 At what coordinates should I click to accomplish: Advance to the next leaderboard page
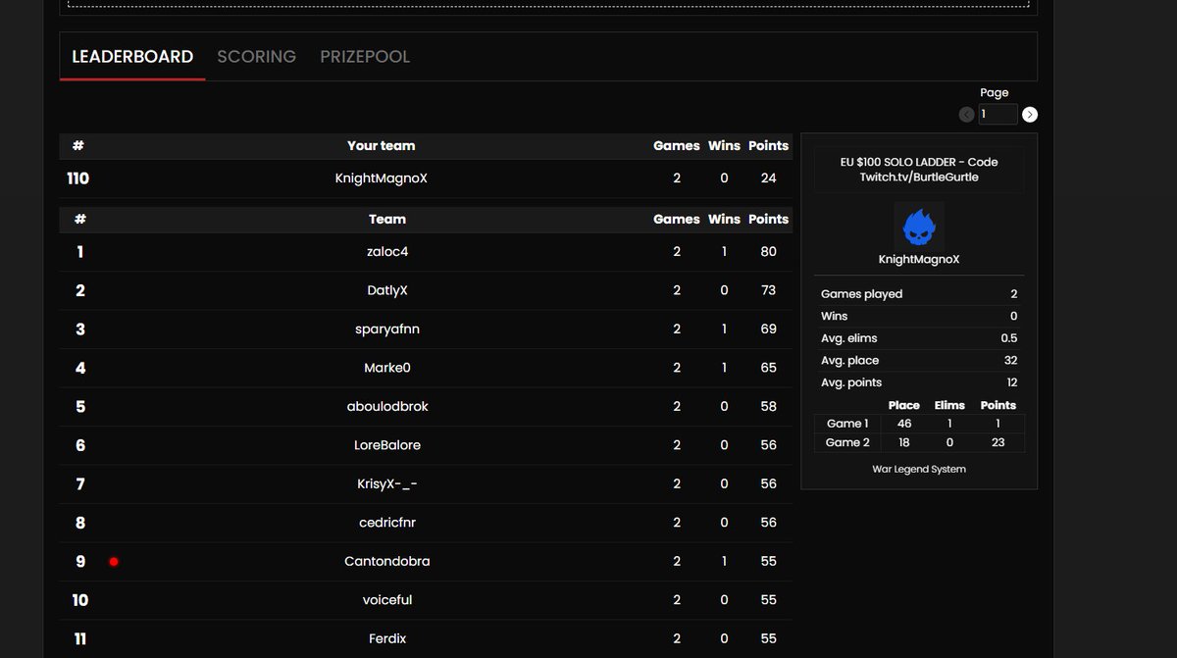tap(1029, 114)
